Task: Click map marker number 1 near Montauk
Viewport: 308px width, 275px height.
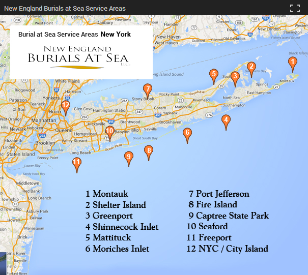Action: click(x=292, y=63)
